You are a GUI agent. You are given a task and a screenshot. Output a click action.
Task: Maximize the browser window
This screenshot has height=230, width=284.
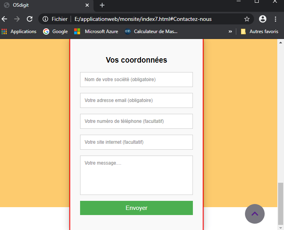[x=257, y=1]
